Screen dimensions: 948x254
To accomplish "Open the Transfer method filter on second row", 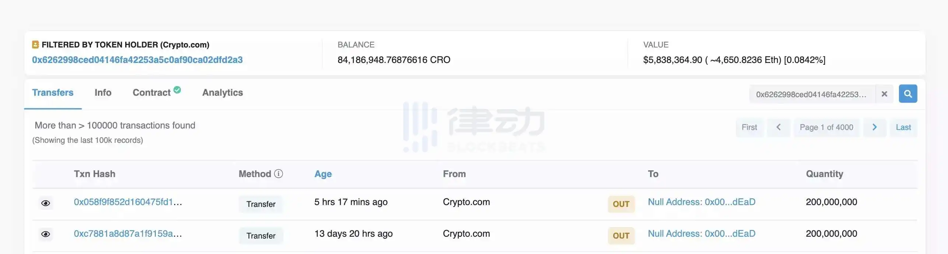I will tap(261, 236).
